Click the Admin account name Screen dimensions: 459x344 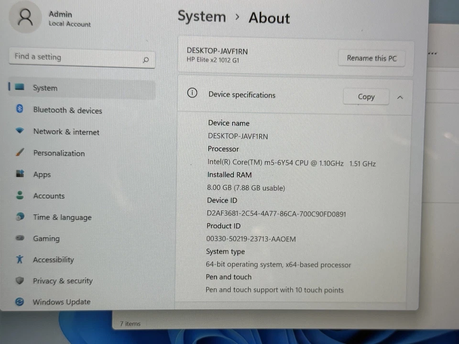pos(60,14)
